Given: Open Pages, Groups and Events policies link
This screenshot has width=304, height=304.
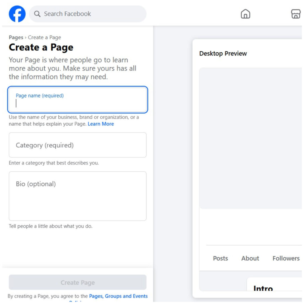Looking at the screenshot, I should coord(118,296).
